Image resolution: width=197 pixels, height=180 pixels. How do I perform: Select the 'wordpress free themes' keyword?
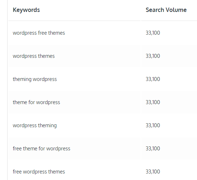39,33
